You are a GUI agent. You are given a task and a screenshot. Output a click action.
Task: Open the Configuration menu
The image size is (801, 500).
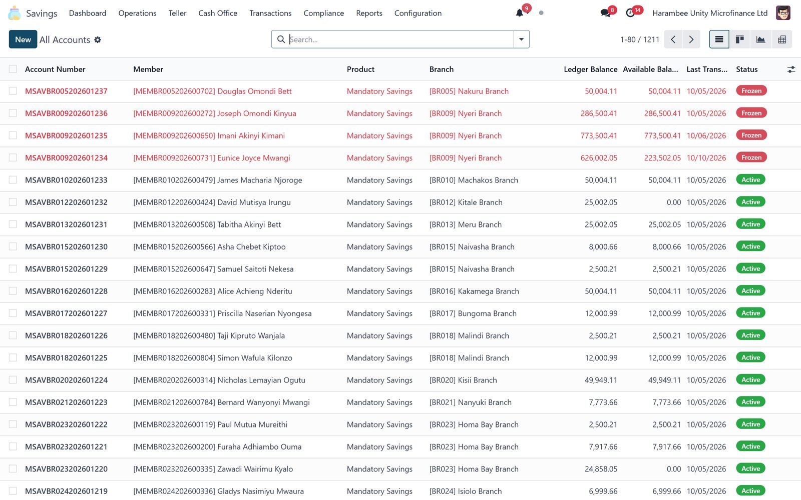click(x=418, y=13)
